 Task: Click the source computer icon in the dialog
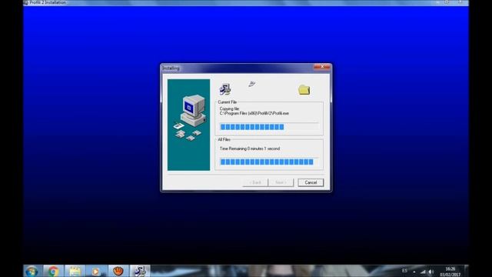[225, 89]
